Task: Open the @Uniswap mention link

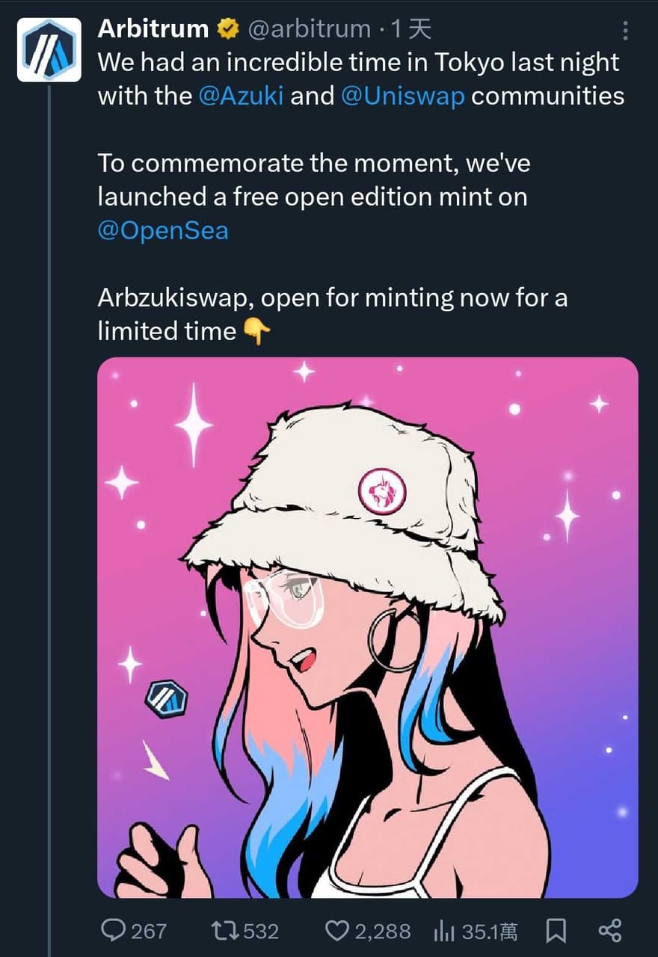Action: click(x=402, y=96)
